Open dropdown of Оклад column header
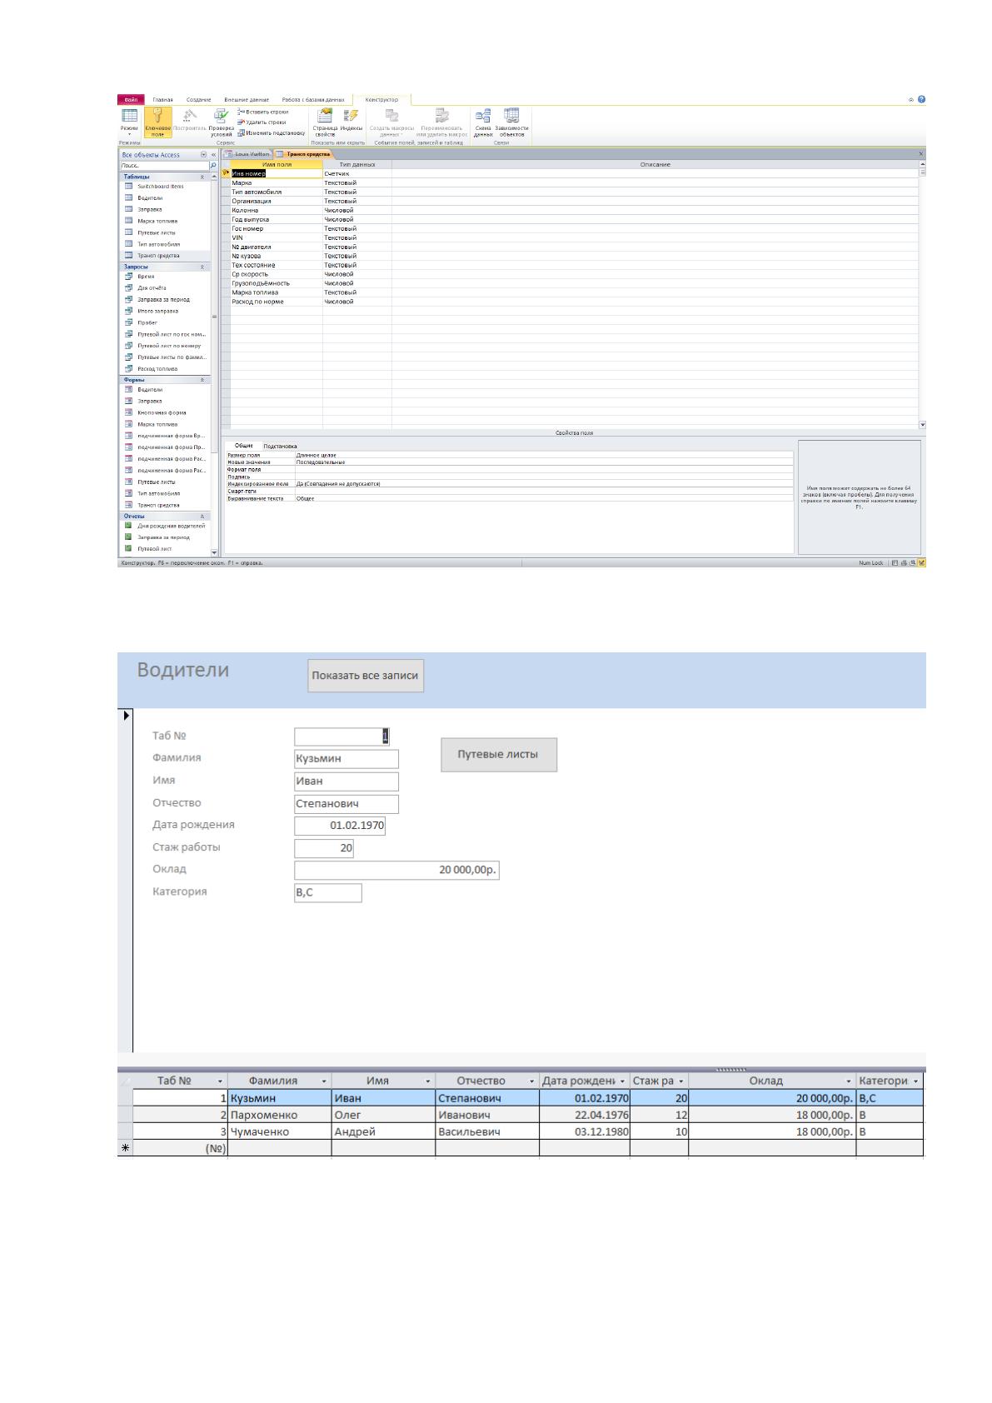 [x=850, y=1081]
